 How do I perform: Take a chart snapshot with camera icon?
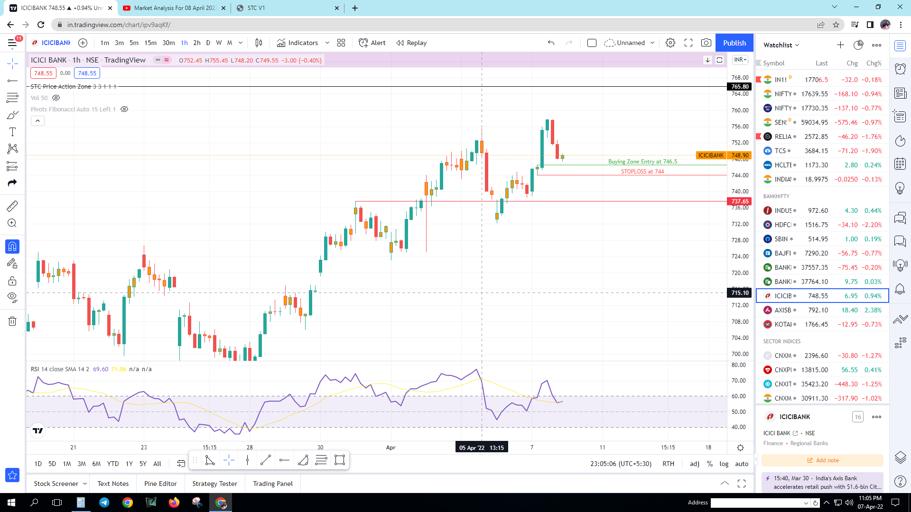706,43
